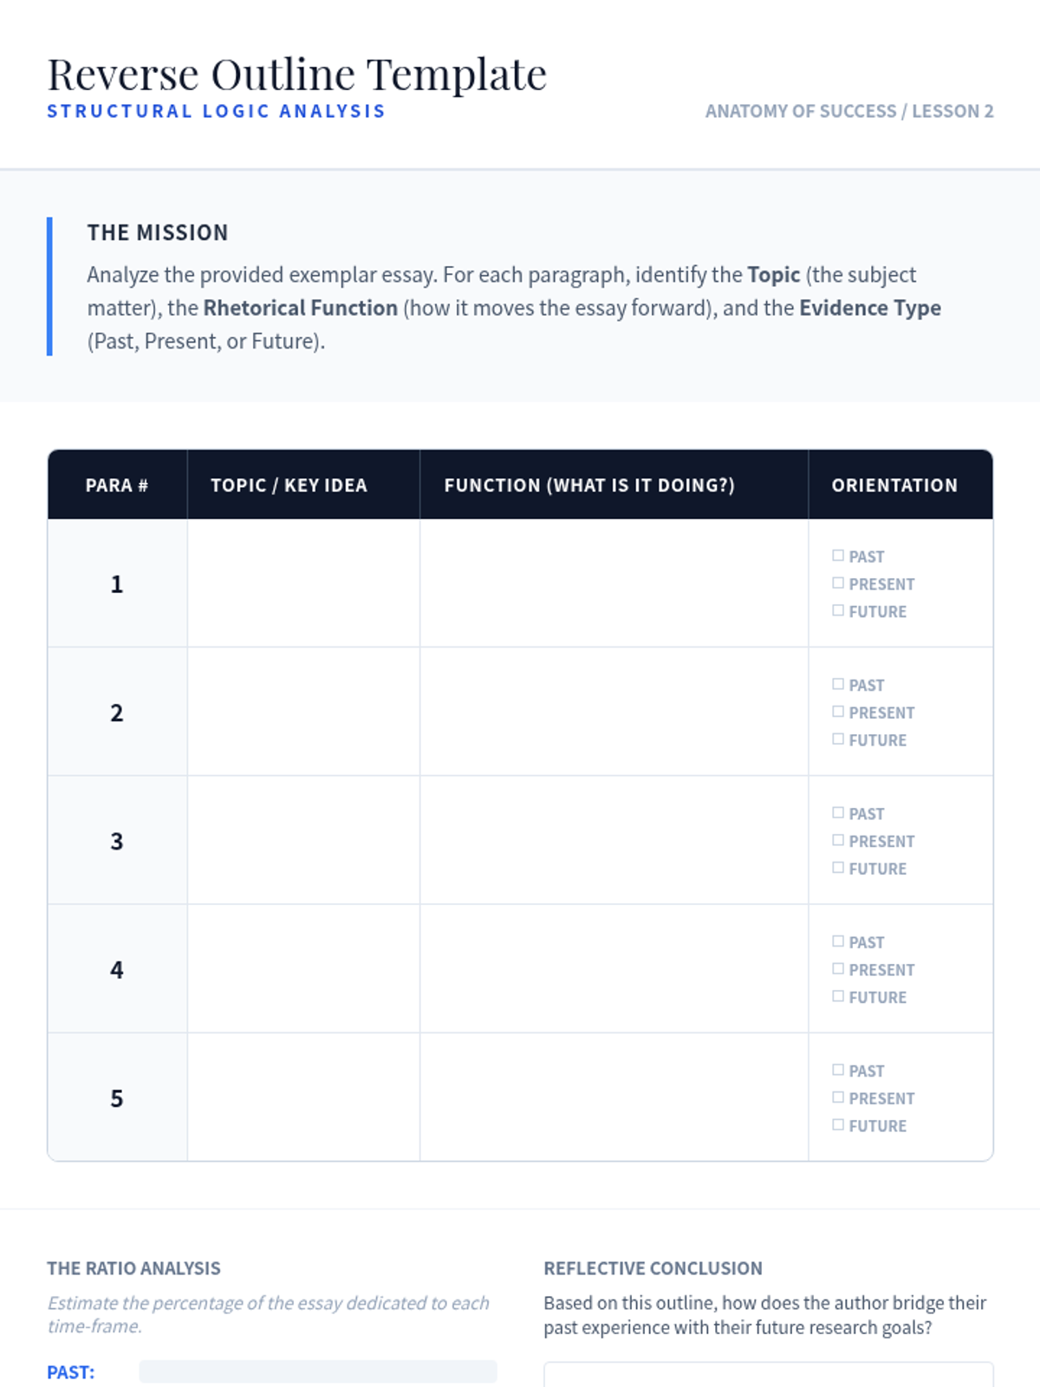Click Function cell for paragraph 5
This screenshot has width=1040, height=1387.
pyautogui.click(x=614, y=1097)
